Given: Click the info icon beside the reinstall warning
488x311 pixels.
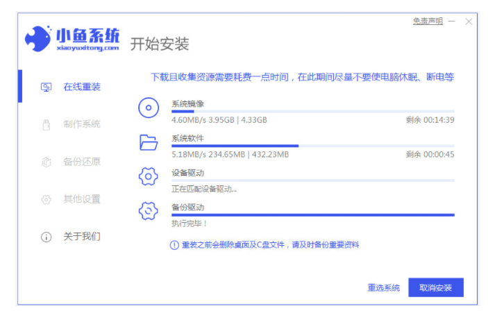Looking at the screenshot, I should 174,245.
